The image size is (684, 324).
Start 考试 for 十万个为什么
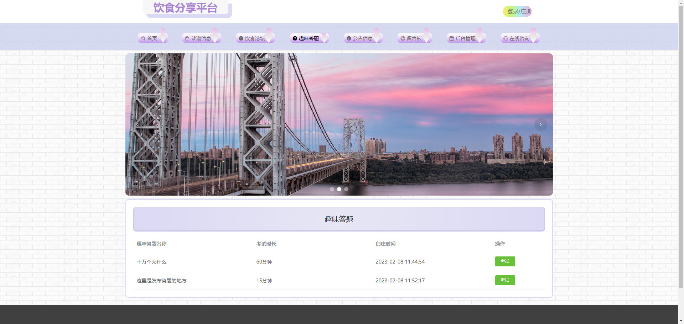pyautogui.click(x=505, y=261)
